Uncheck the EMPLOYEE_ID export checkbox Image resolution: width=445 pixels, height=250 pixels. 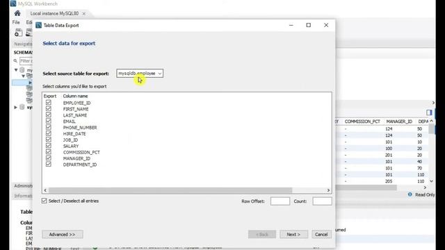pos(49,103)
